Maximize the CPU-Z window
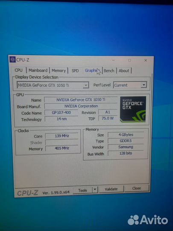The image size is (173, 231). [x=129, y=60]
